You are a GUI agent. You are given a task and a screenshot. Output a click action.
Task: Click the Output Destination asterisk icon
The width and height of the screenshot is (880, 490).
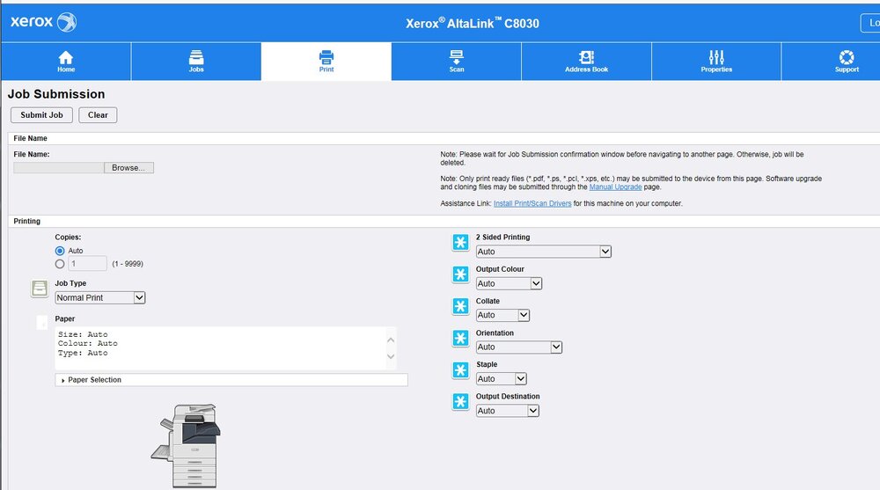[461, 402]
